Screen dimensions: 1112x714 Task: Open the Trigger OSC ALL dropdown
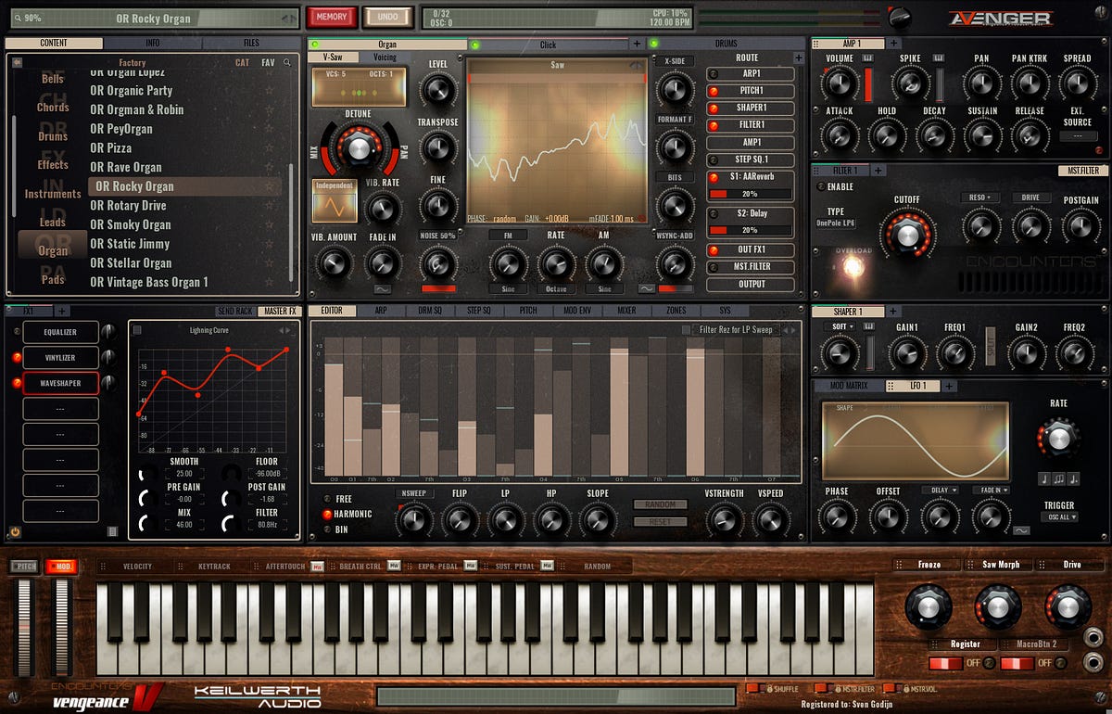click(1060, 516)
